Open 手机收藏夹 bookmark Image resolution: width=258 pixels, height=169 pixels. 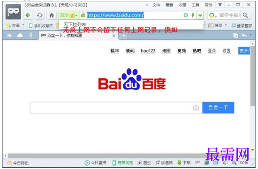[x=41, y=26]
